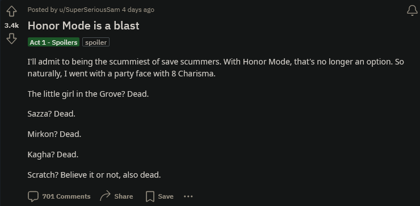Click the line 'Scratch? Believe it or not'
The image size is (420, 206).
coord(94,175)
